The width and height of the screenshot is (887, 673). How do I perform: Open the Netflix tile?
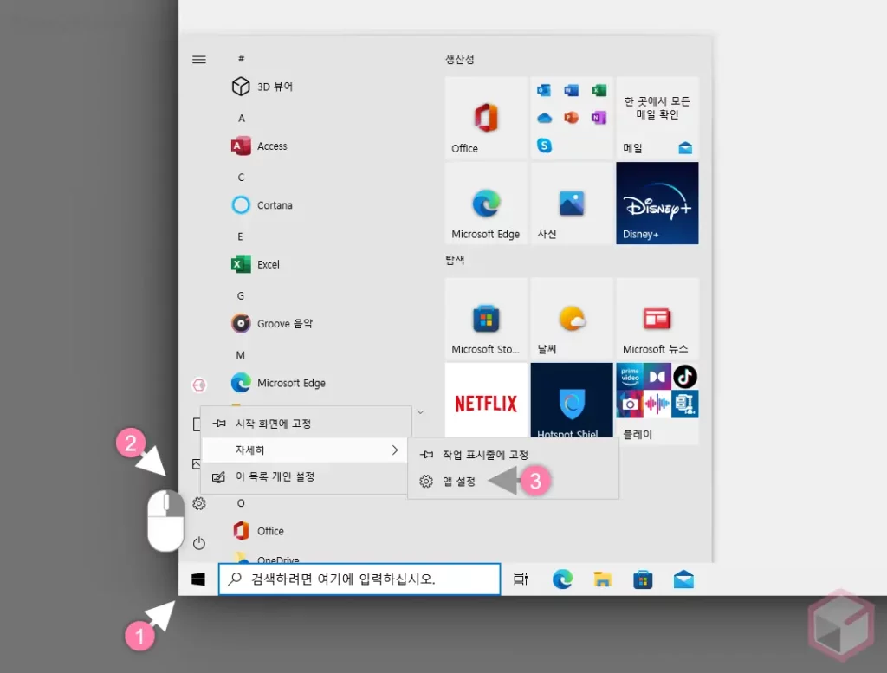pyautogui.click(x=485, y=400)
